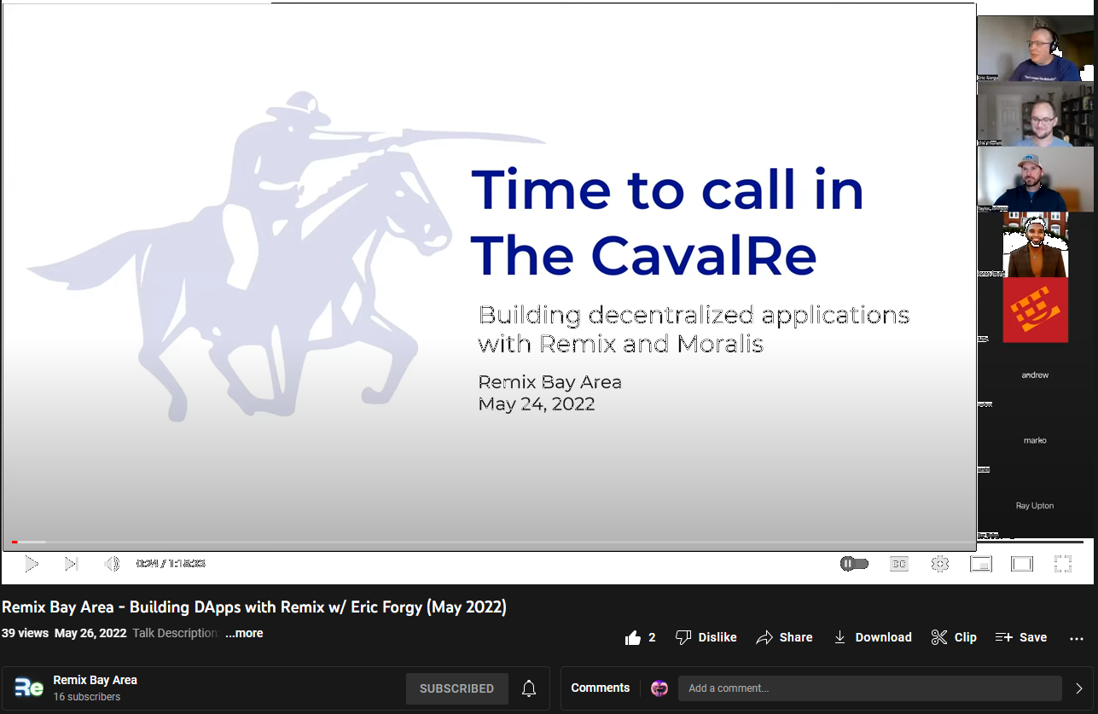The width and height of the screenshot is (1098, 714).
Task: Click the SUBSCRIBED button
Action: (x=456, y=688)
